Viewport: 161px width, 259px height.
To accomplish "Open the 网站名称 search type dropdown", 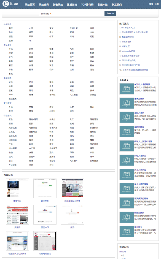I will (46, 14).
